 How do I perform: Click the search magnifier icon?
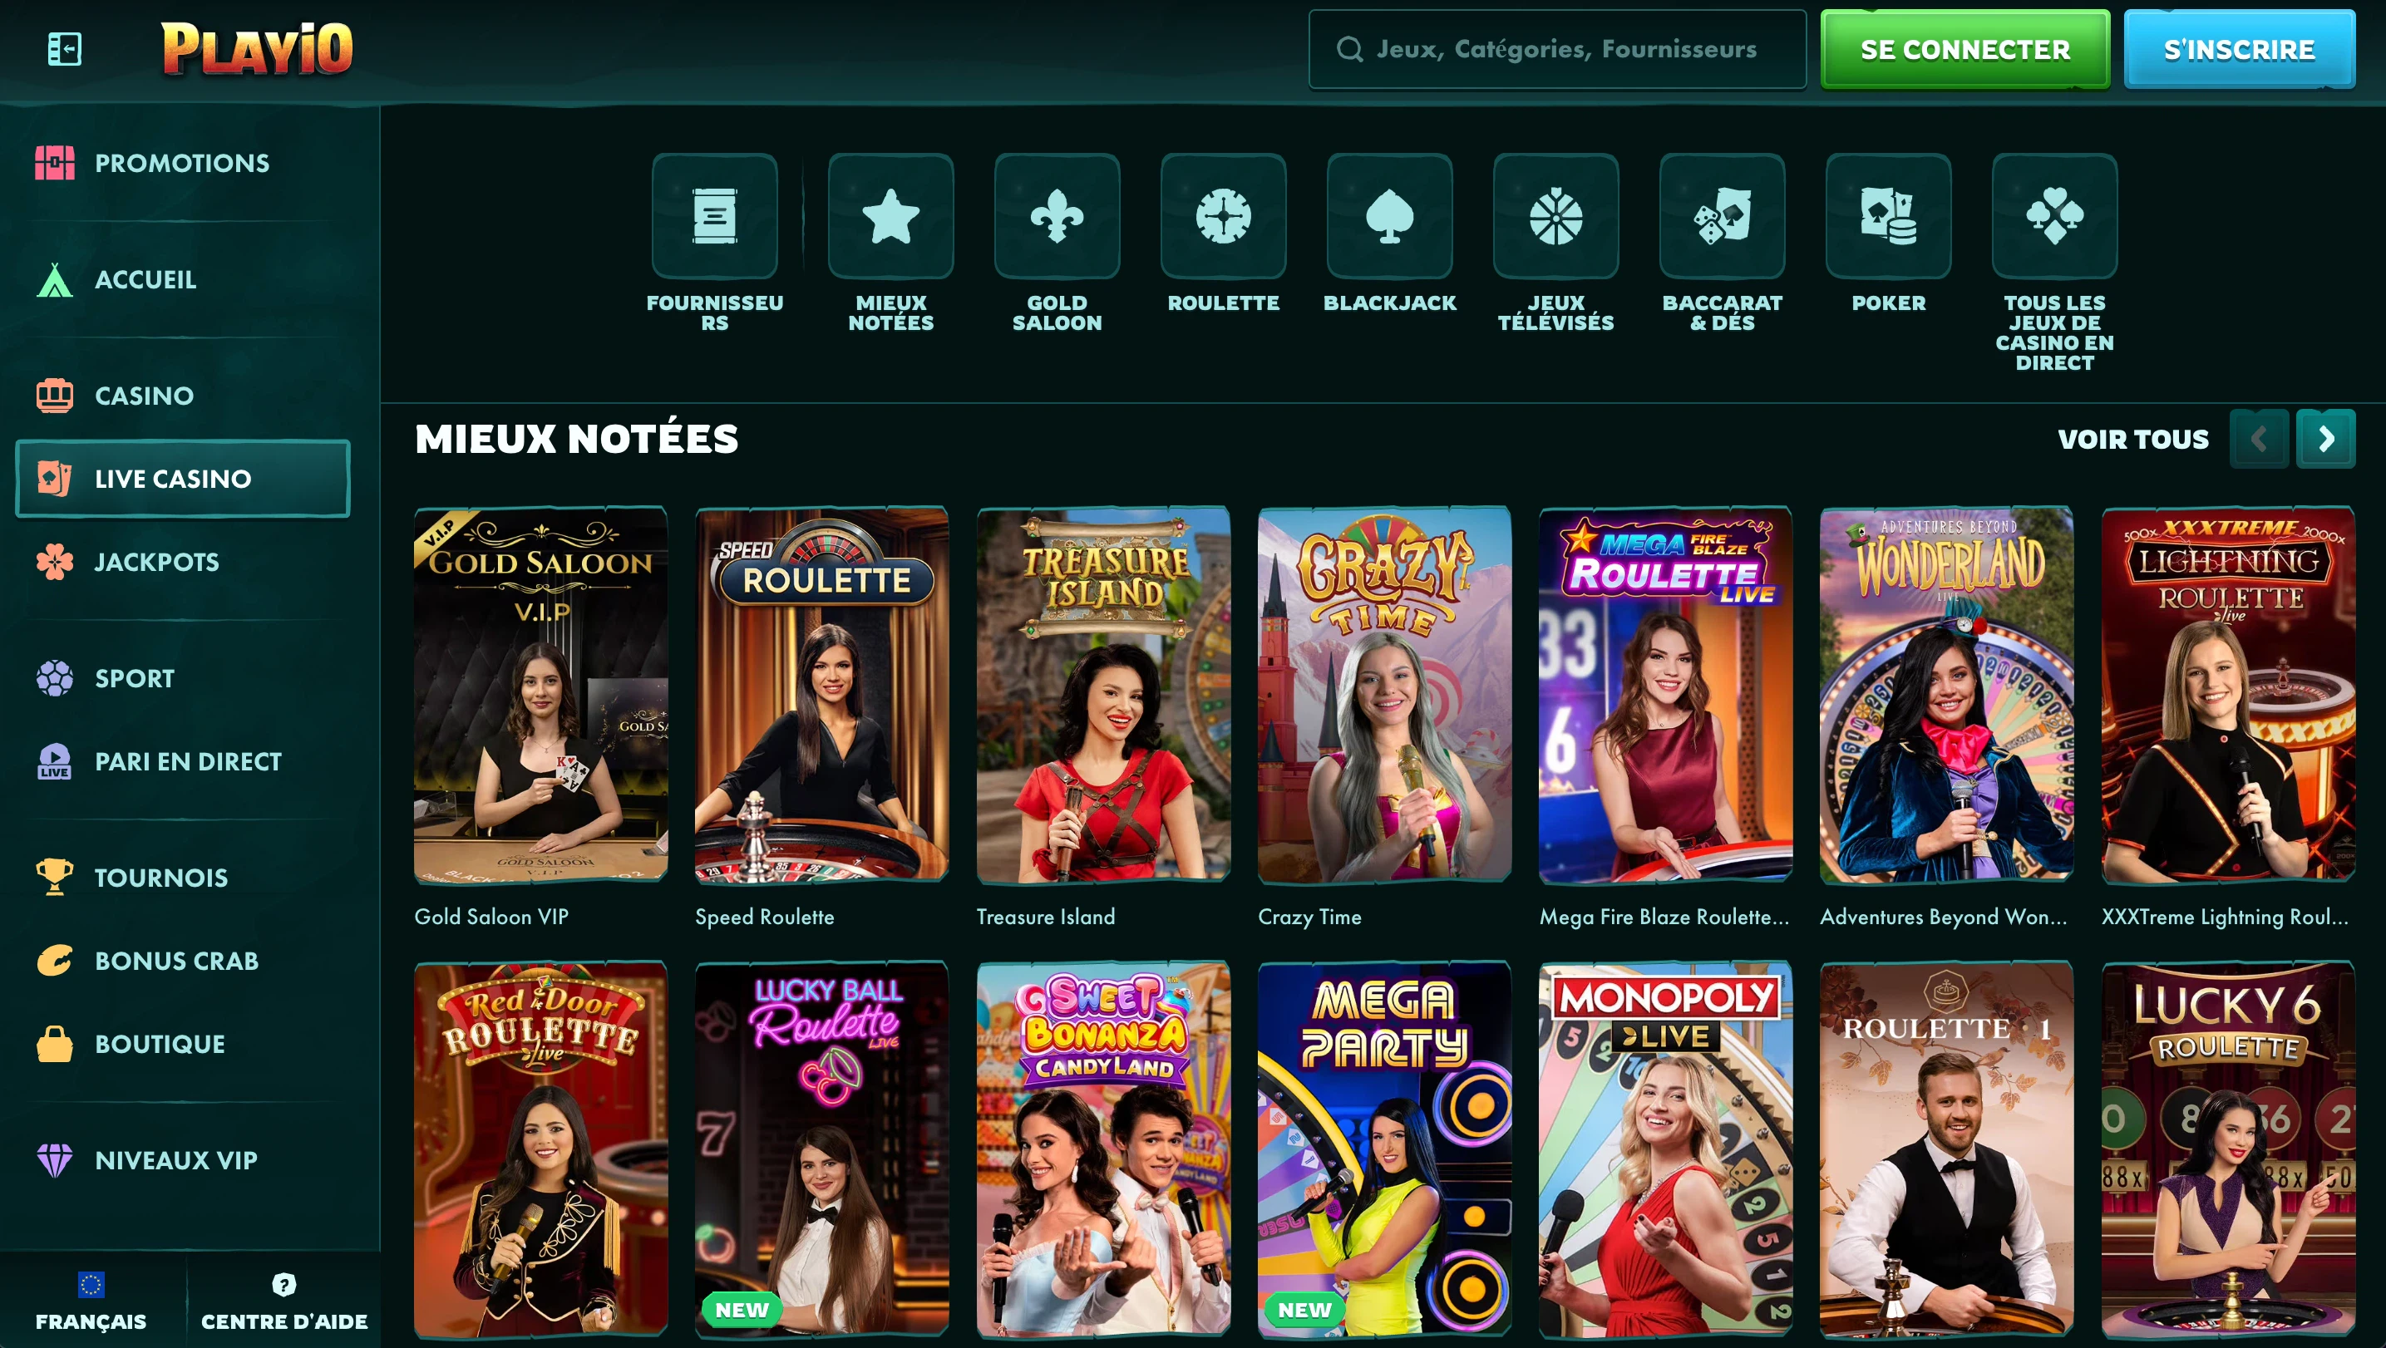coord(1349,49)
